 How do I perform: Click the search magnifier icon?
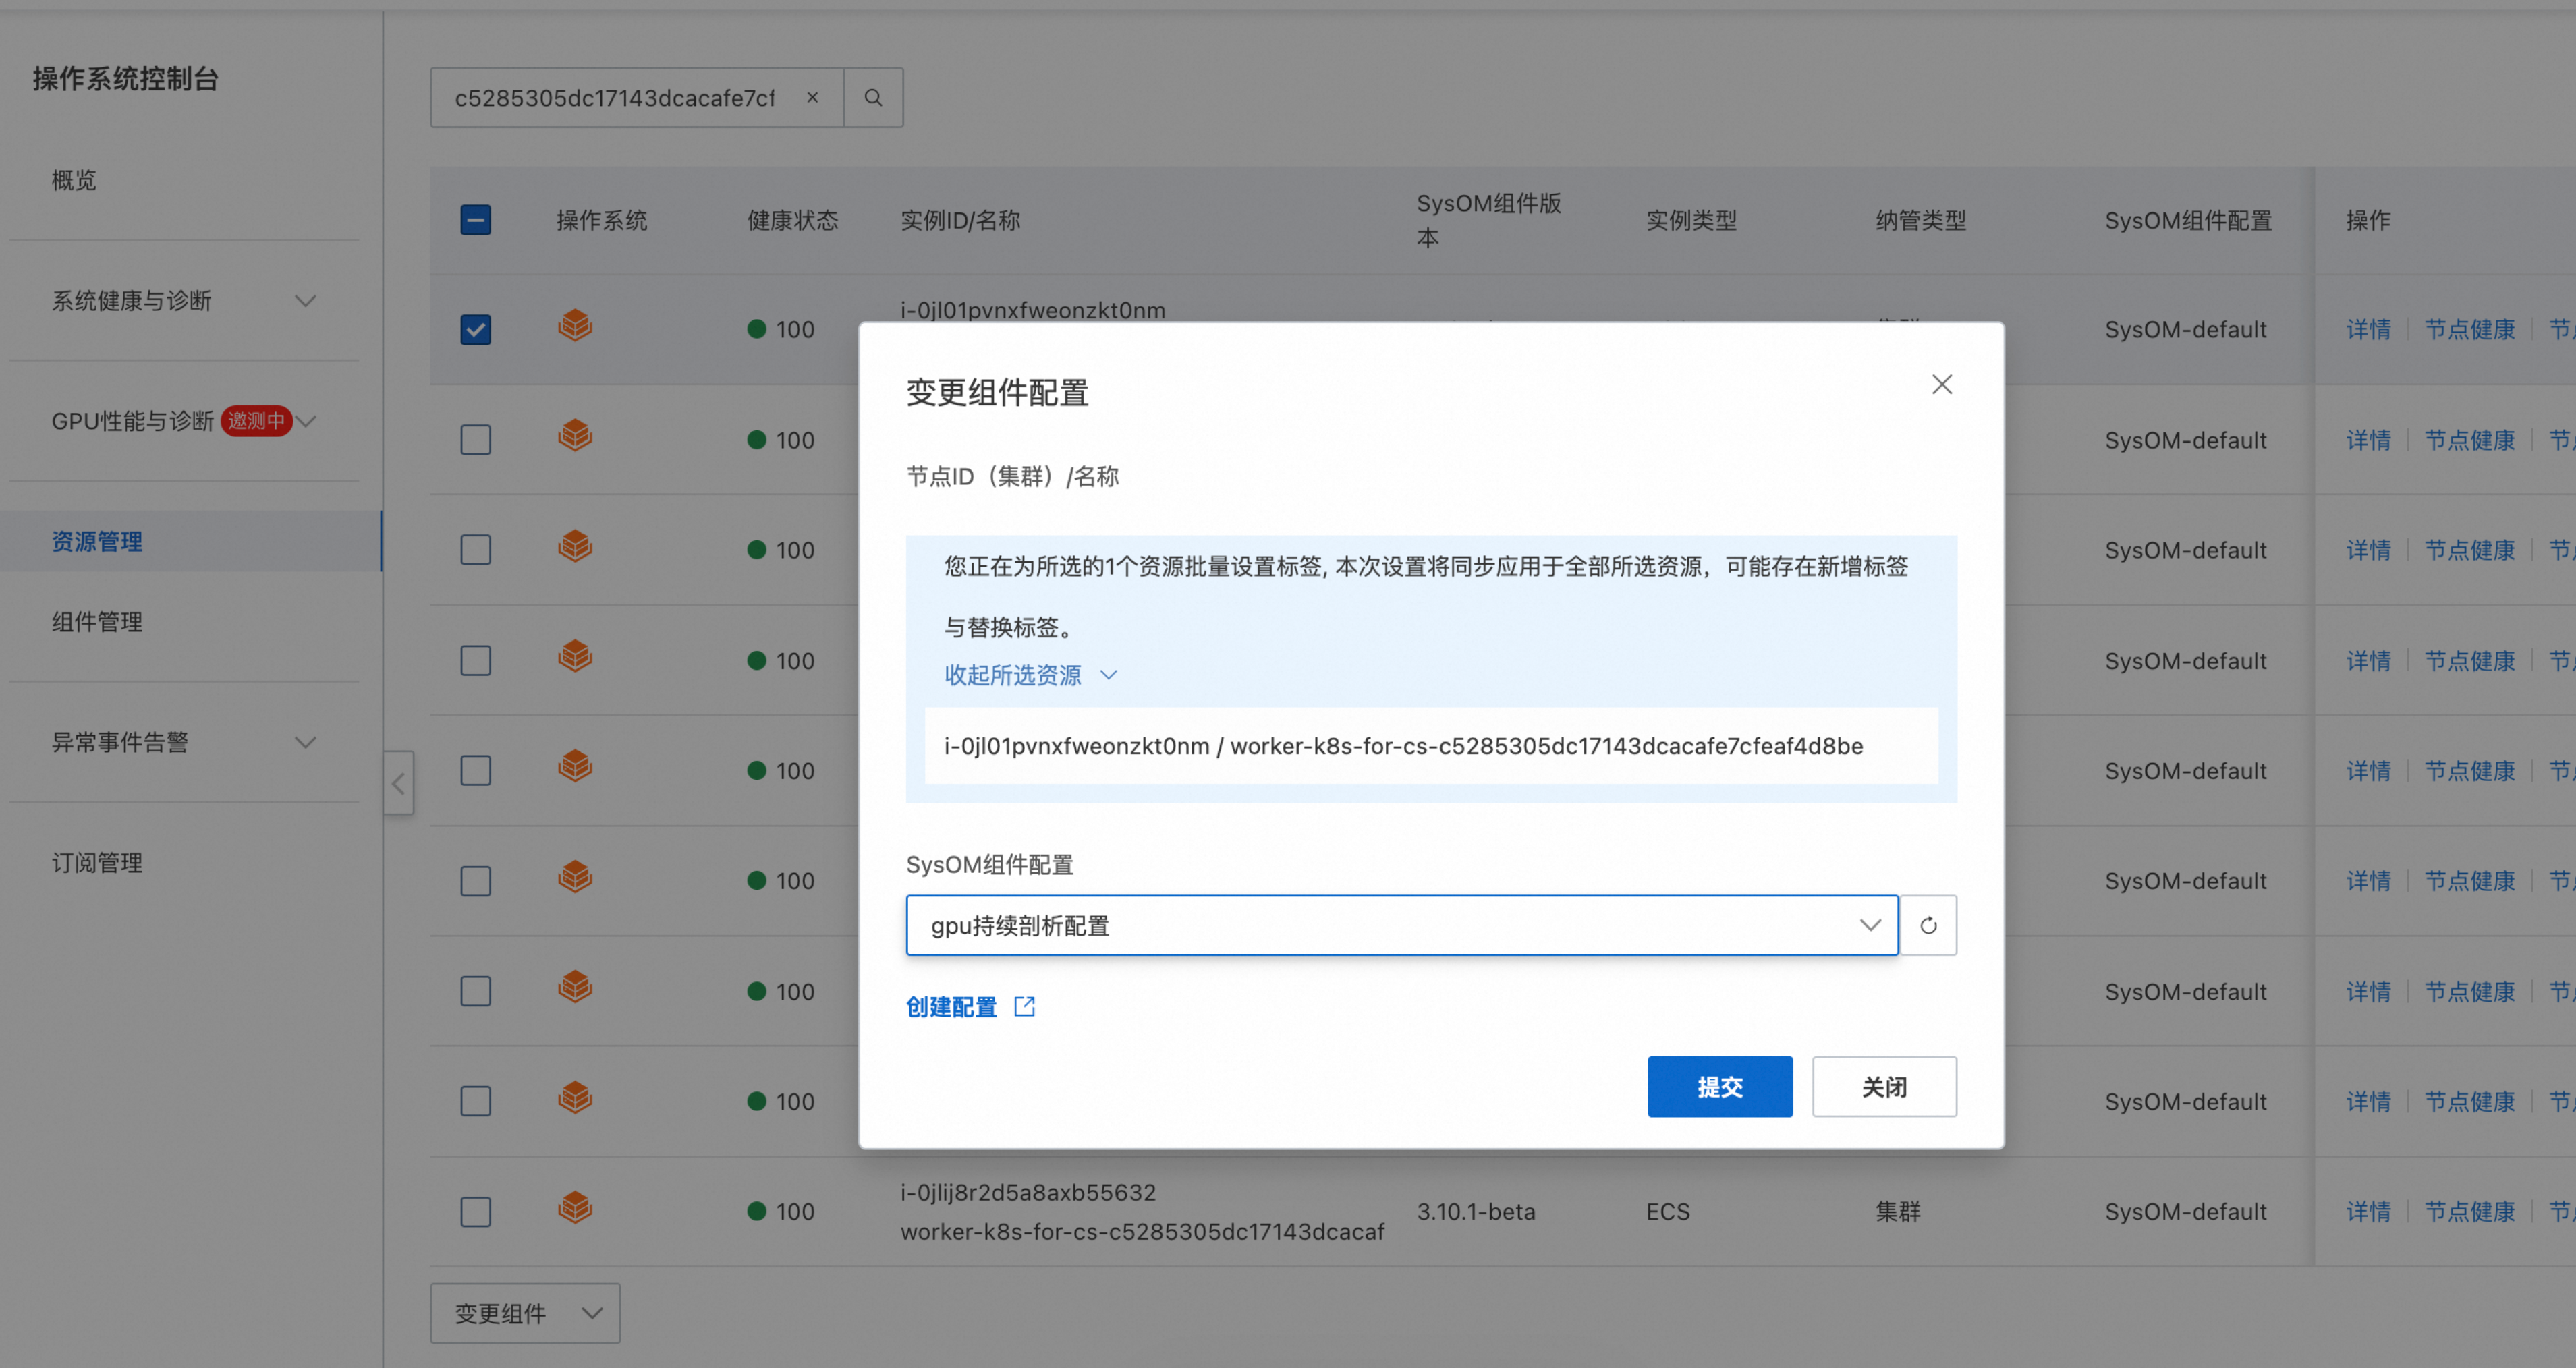873,98
